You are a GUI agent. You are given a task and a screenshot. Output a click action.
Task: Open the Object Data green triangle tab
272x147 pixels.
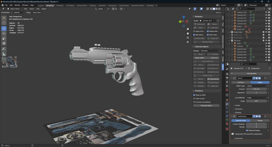227,120
